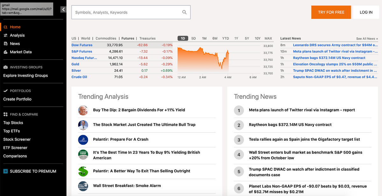
Task: Click the Market Data bar chart icon
Action: tap(5, 52)
